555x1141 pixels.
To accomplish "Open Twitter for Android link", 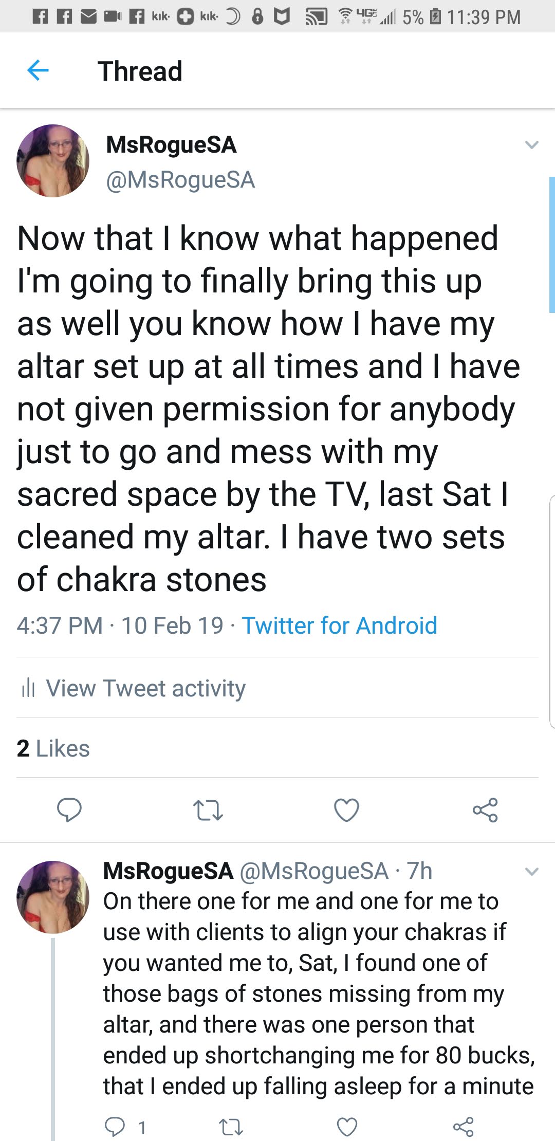I will coord(339,625).
